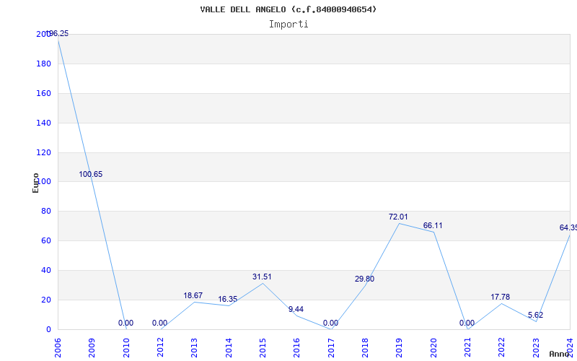The height and width of the screenshot is (361, 577).
Task: Click the 2020 x-axis year label
Action: (x=433, y=348)
